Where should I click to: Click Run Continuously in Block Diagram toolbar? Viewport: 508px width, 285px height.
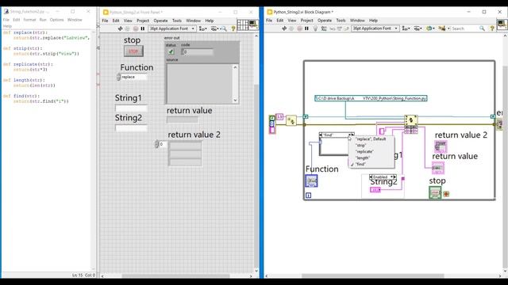coord(291,28)
